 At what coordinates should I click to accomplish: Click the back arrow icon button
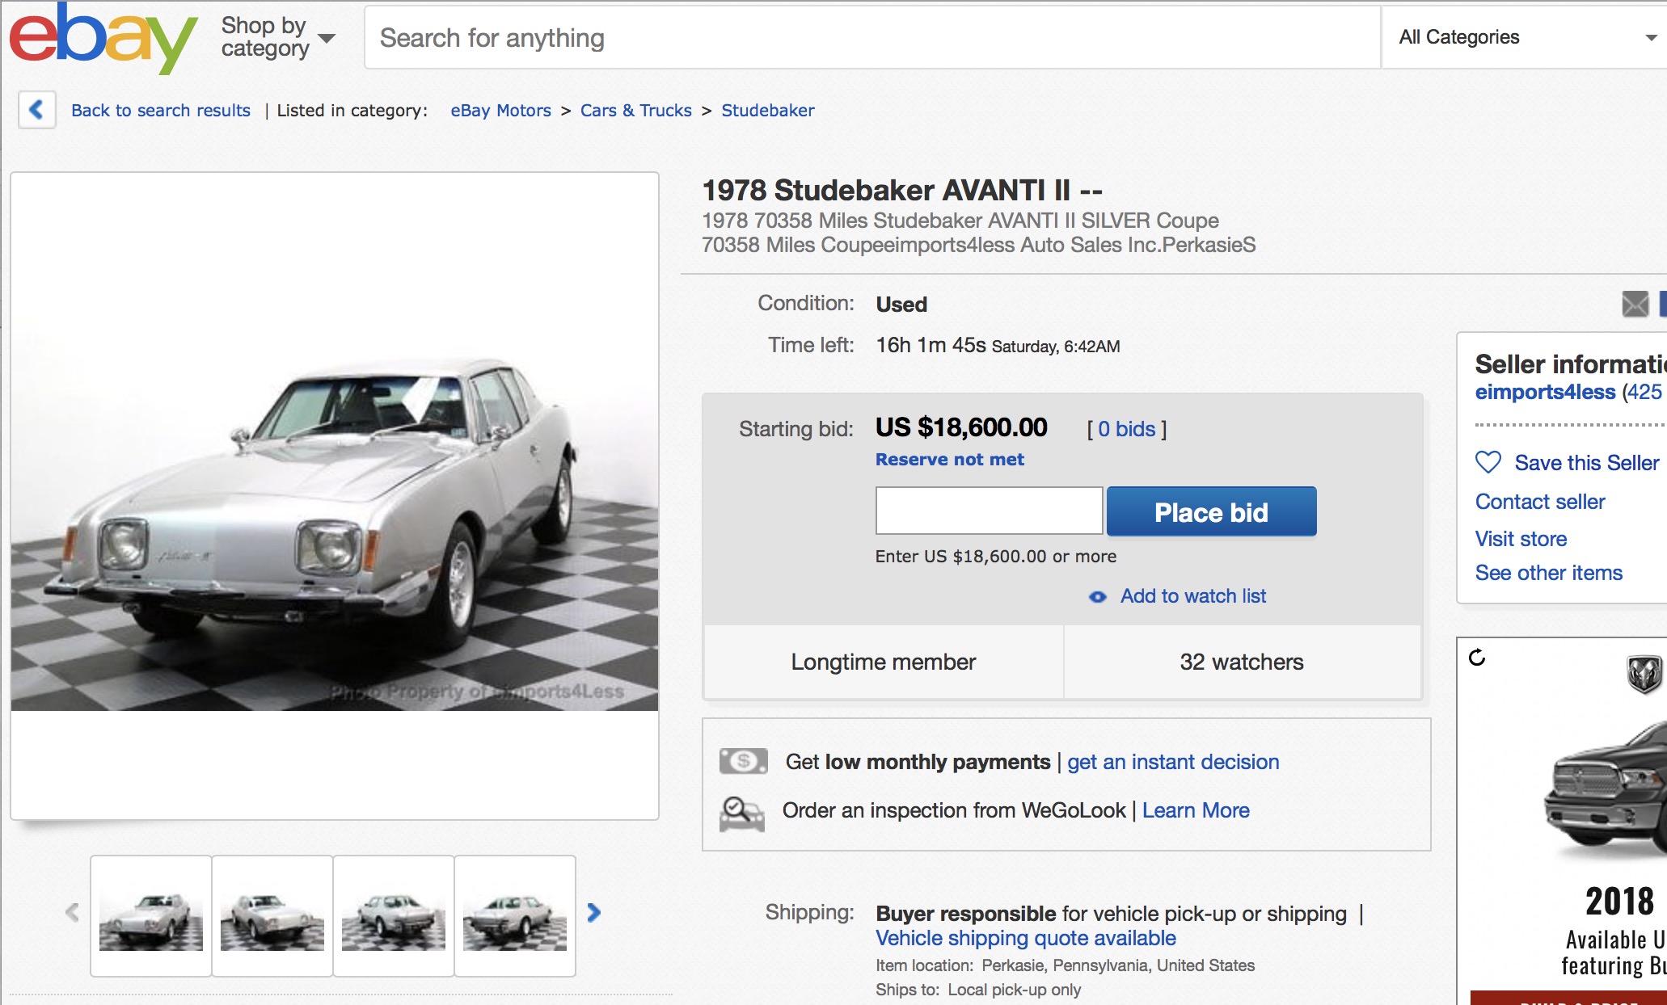click(36, 110)
